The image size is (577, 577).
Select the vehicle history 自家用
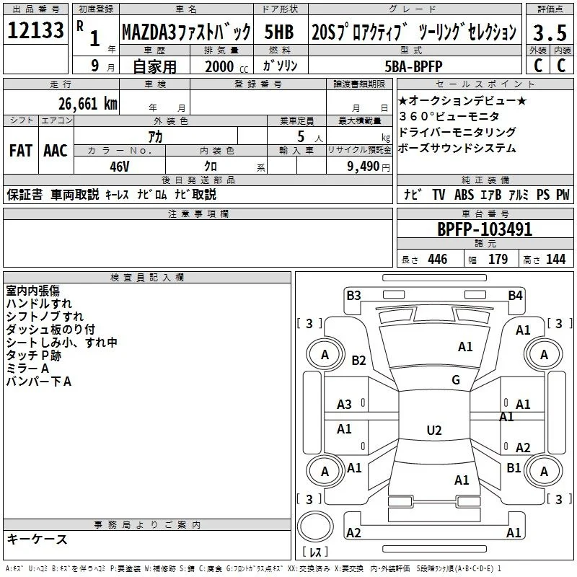click(154, 66)
